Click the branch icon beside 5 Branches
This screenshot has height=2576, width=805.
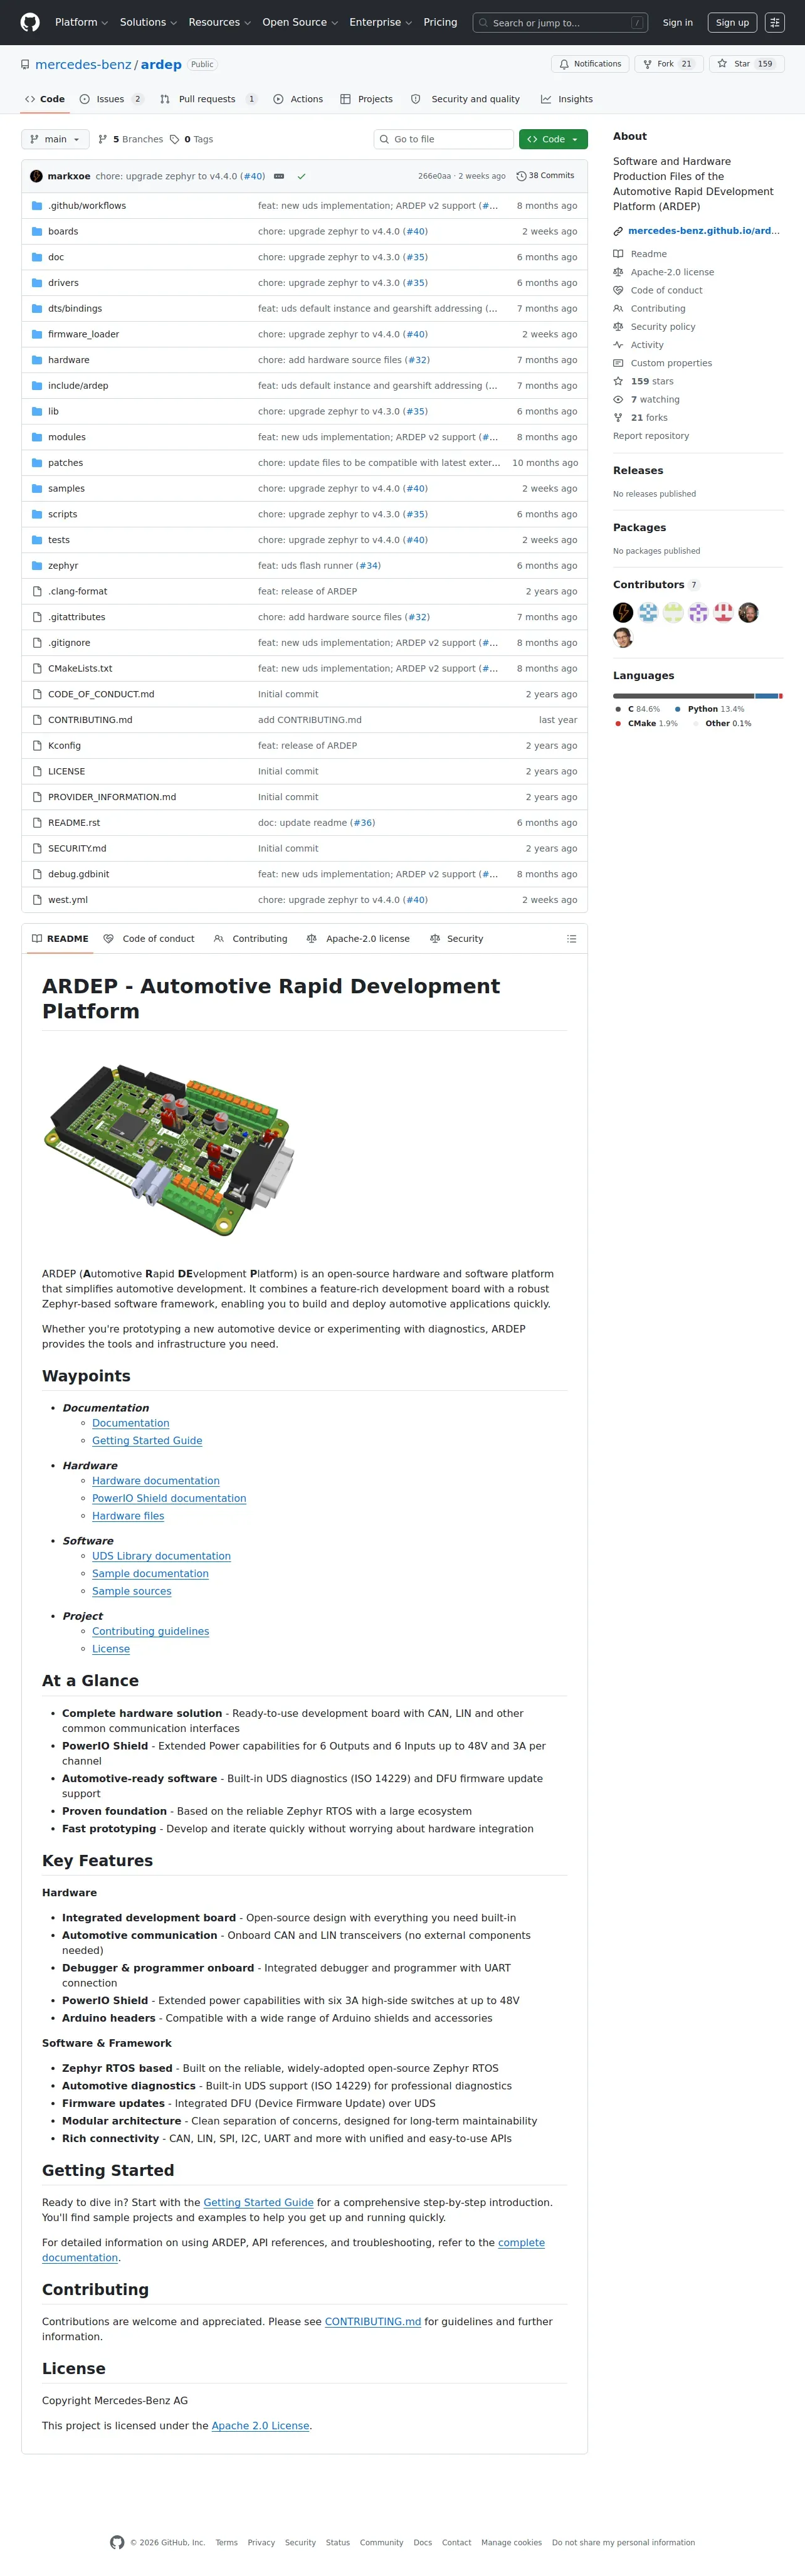[x=103, y=140]
